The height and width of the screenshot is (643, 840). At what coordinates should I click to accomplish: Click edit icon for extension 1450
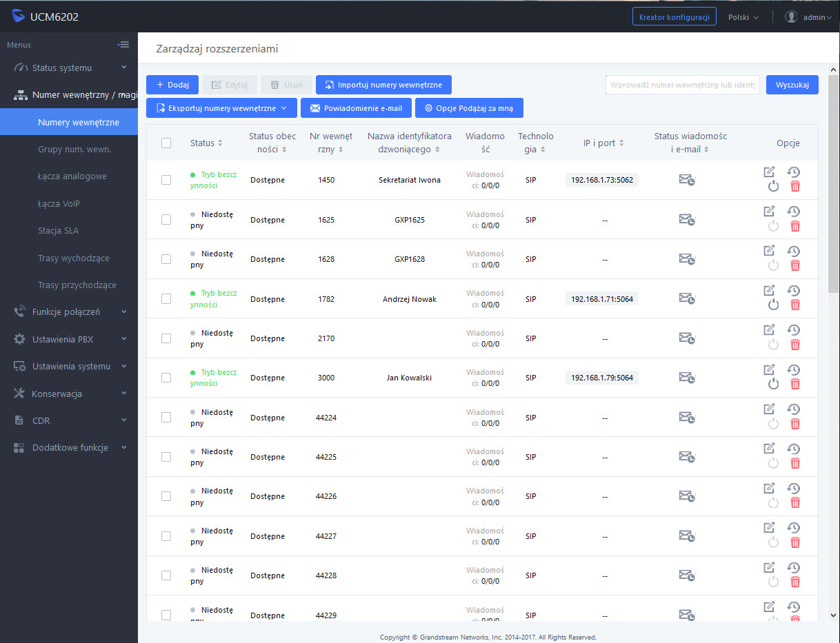[x=769, y=172]
